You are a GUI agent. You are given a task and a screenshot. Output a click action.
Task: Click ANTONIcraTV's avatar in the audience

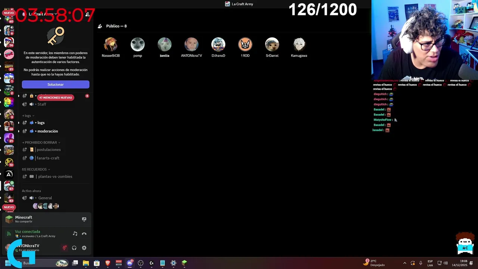192,44
